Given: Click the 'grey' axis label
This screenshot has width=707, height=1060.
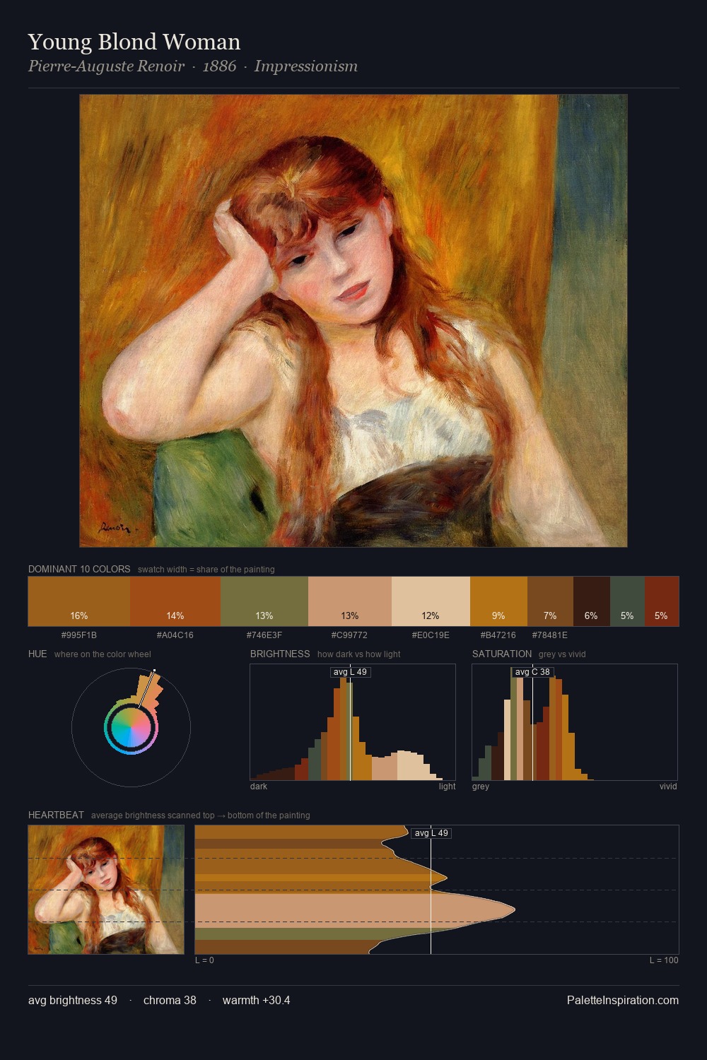Looking at the screenshot, I should [481, 787].
